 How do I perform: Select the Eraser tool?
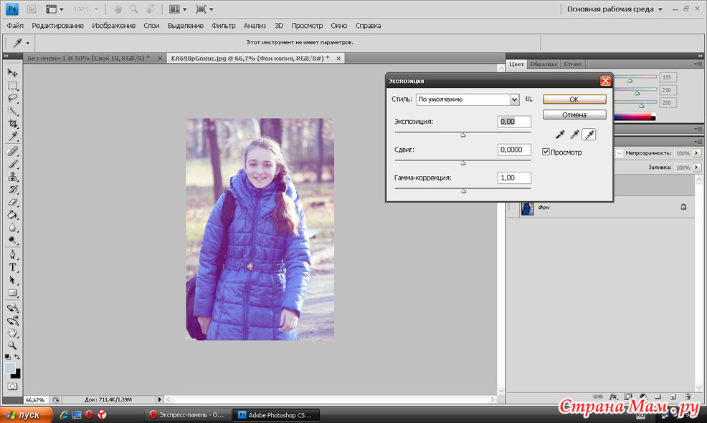[x=12, y=202]
